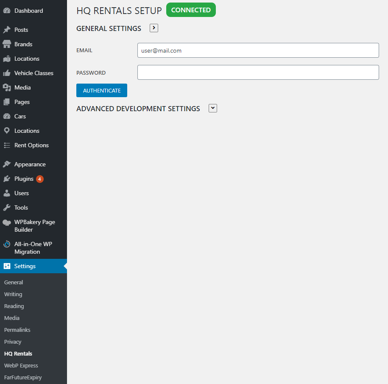Viewport: 388px width, 384px height.
Task: Click the map pin icon for Locations
Action: [7, 131]
